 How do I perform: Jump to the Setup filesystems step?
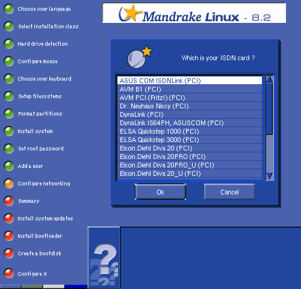pyautogui.click(x=40, y=96)
